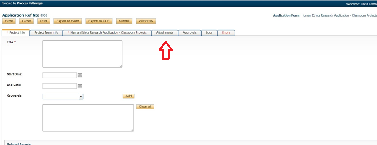The height and width of the screenshot is (145, 377).
Task: Open the Start Date calendar picker icon
Action: click(x=80, y=75)
